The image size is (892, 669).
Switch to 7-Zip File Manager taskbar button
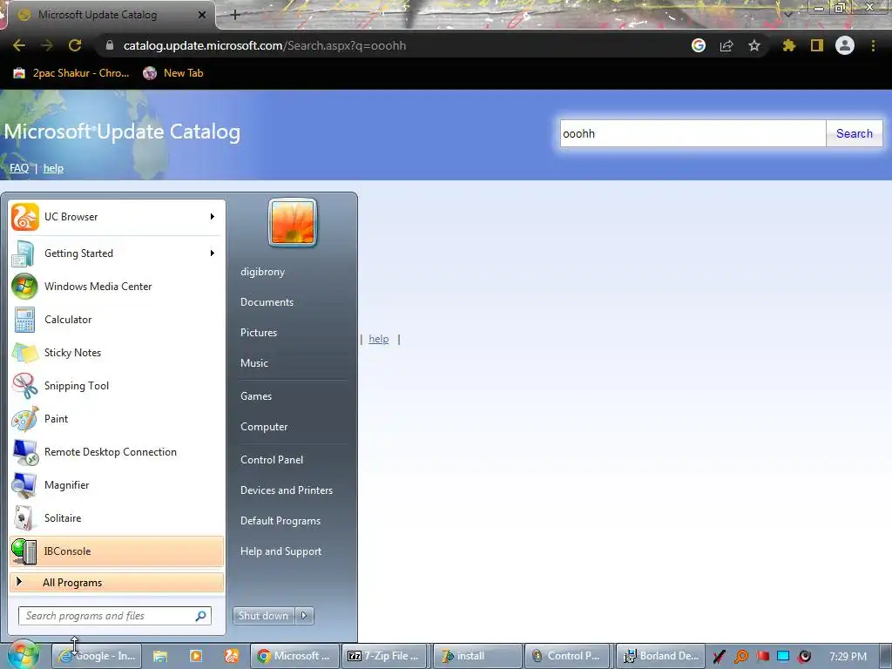coord(385,656)
